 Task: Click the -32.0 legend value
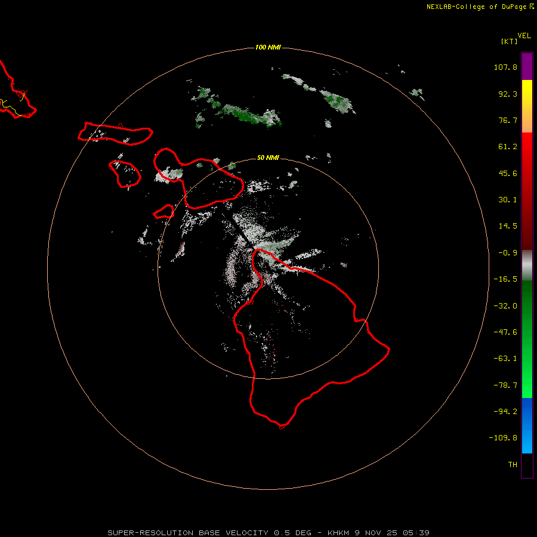[505, 306]
